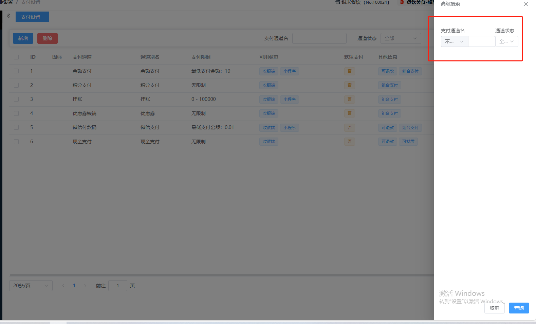Screen dimensions: 536x324
Task: Click 可找零 tag in 现金支付 row
Action: [x=408, y=142]
